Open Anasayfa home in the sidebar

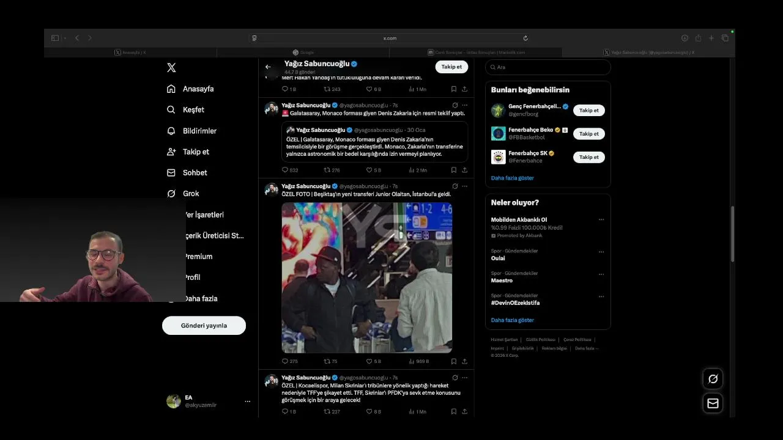point(190,89)
